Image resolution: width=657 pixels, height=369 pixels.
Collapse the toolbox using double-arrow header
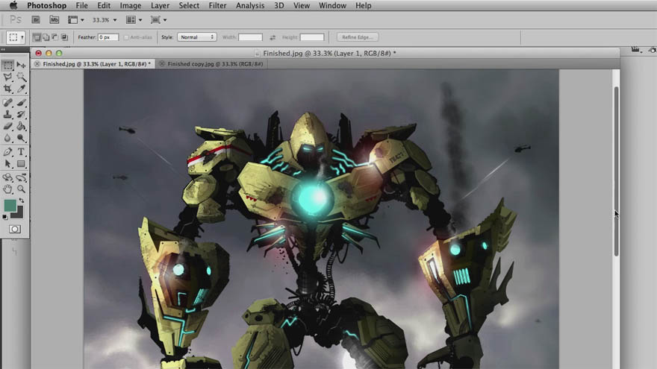pos(3,50)
